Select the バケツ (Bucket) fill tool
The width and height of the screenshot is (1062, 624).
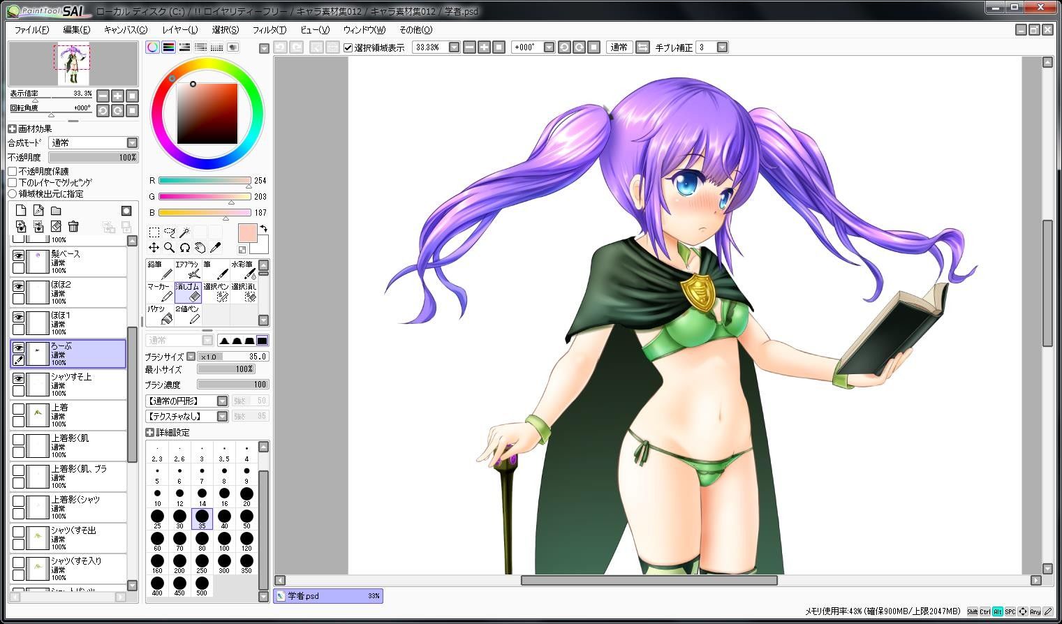159,314
